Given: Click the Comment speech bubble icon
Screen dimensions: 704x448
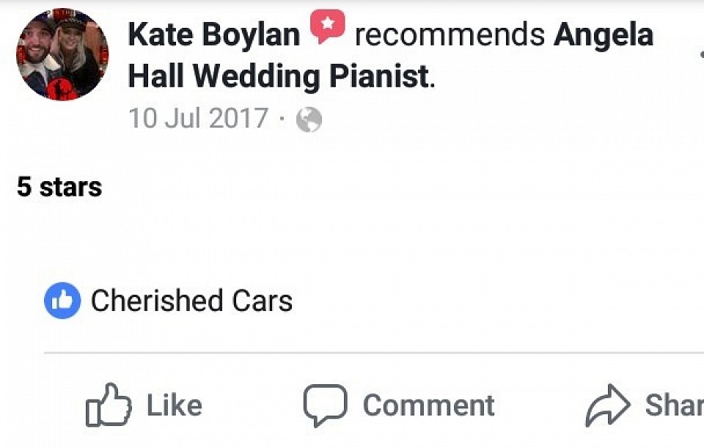Looking at the screenshot, I should 325,405.
